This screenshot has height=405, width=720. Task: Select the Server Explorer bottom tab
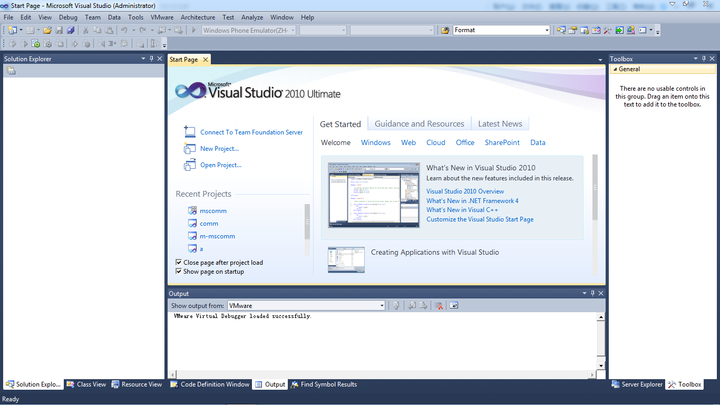click(x=637, y=384)
